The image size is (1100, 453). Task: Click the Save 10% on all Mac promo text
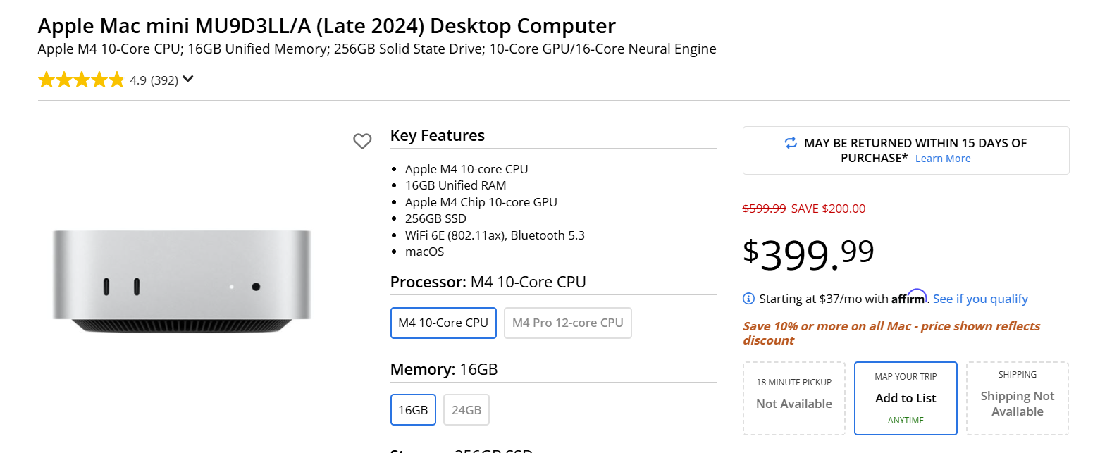point(891,333)
